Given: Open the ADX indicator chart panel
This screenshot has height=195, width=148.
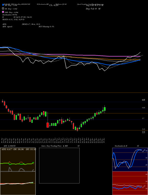Looking at the screenshot, I should 18,160.
